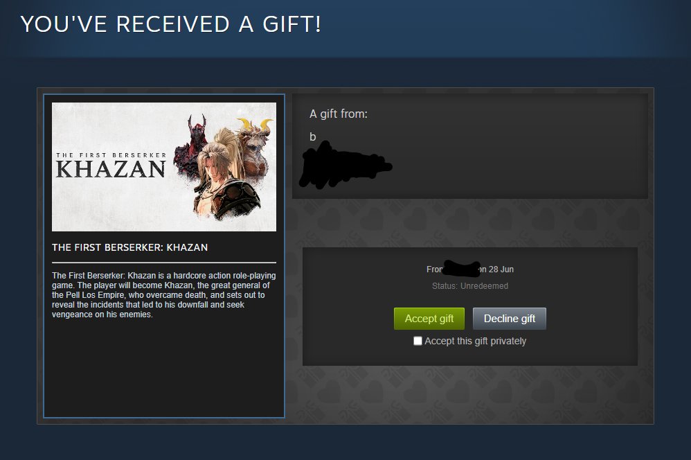691x460 pixels.
Task: Click the white divider line under the game title
Action: click(x=164, y=263)
